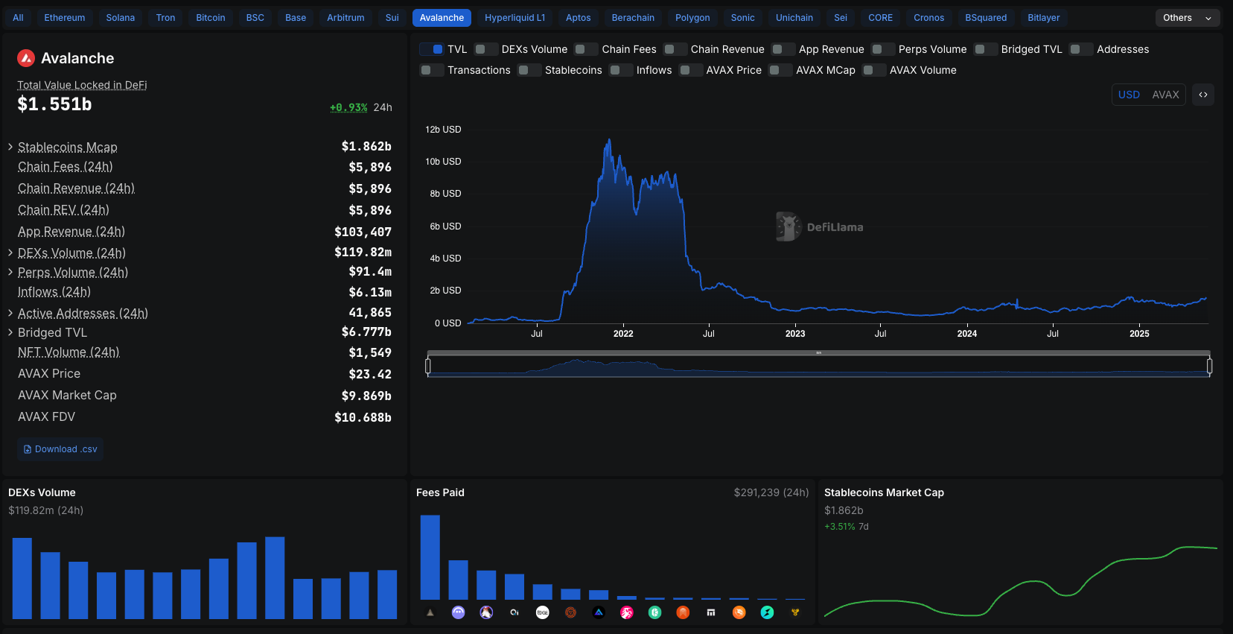1233x634 pixels.
Task: Switch to the Ethereum chain tab
Action: coord(64,18)
